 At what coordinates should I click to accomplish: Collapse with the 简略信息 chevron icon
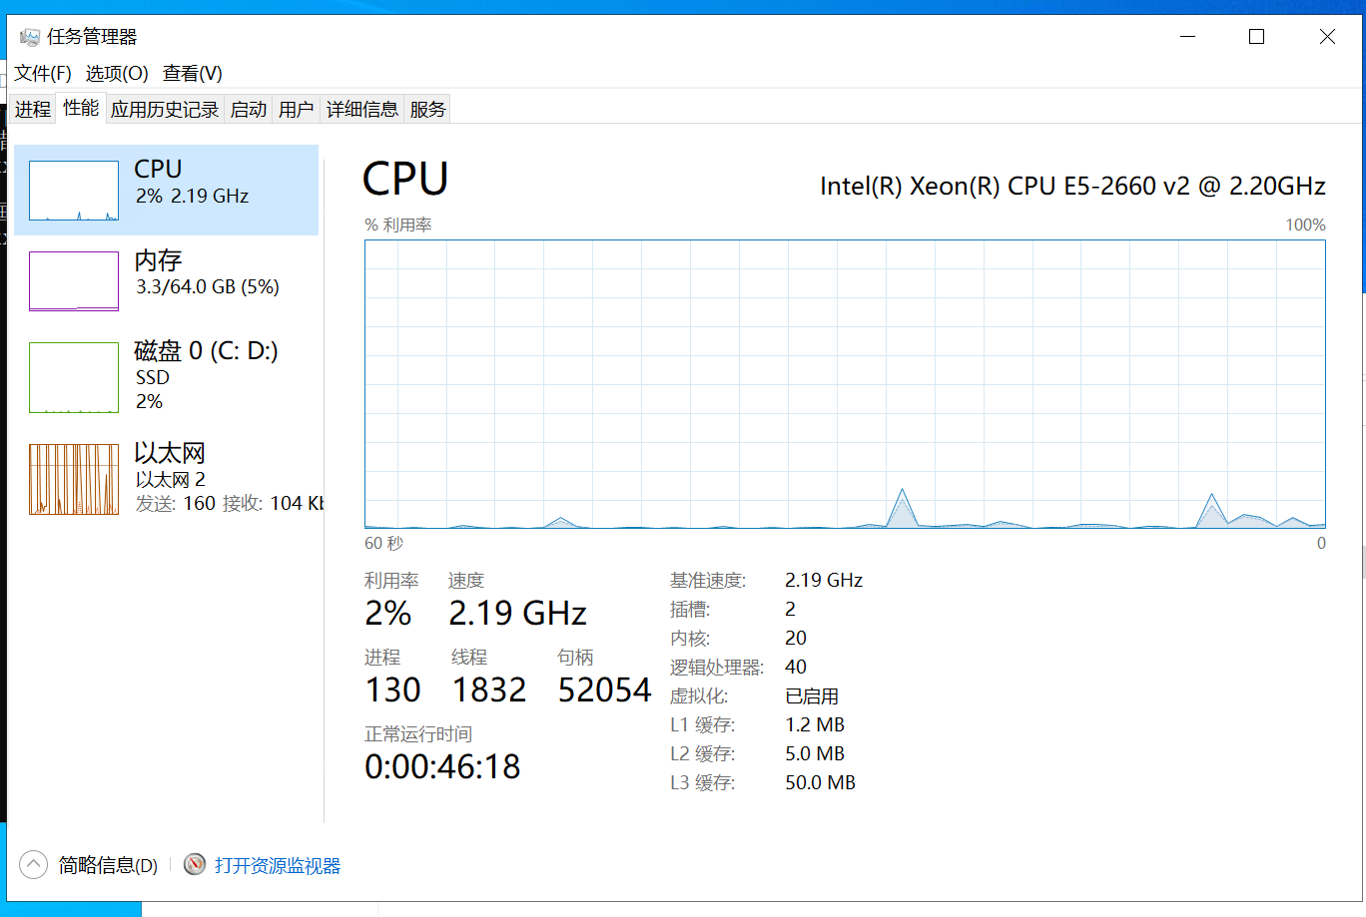pyautogui.click(x=33, y=864)
